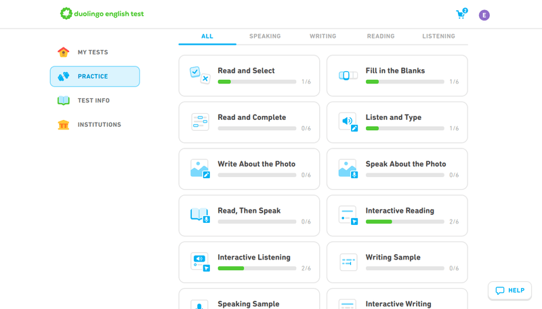
Task: Click the Speaking Sample microphone icon
Action: coord(199,305)
